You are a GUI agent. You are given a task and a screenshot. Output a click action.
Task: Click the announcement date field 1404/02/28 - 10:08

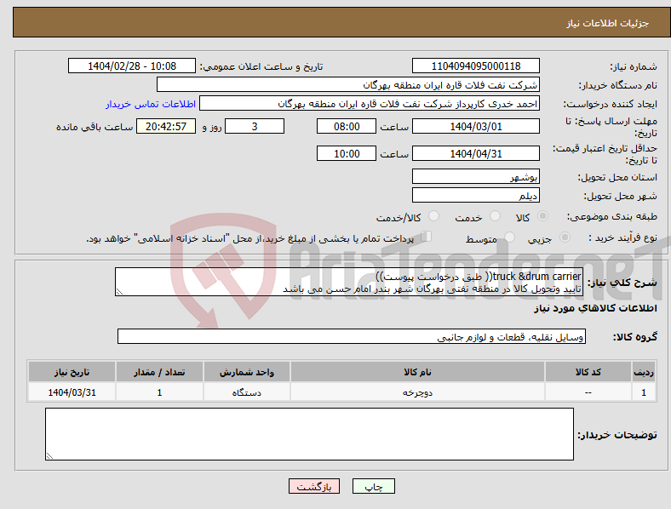click(132, 66)
